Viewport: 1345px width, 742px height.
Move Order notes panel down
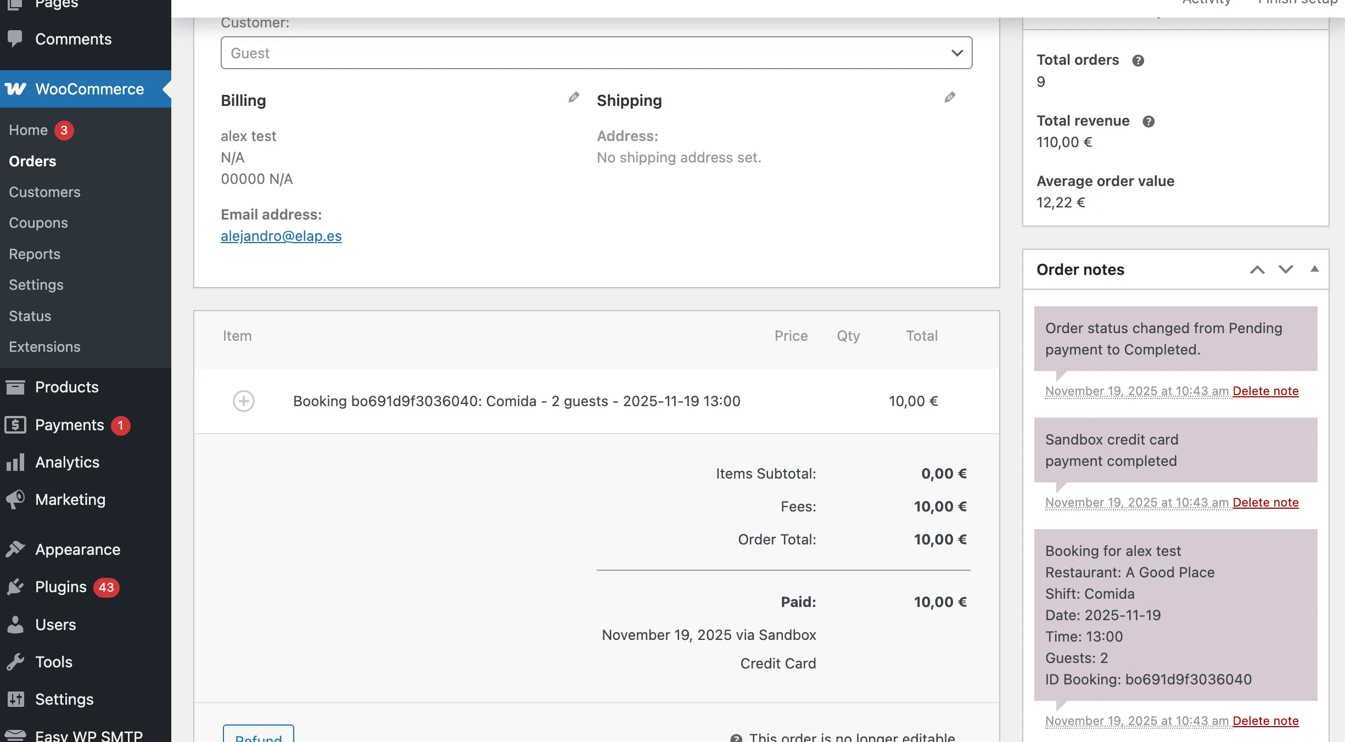(1286, 269)
